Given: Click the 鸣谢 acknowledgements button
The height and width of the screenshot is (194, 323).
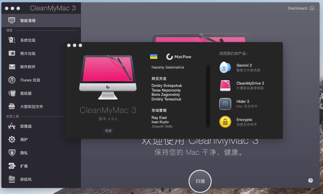Looking at the screenshot, I should (108, 131).
